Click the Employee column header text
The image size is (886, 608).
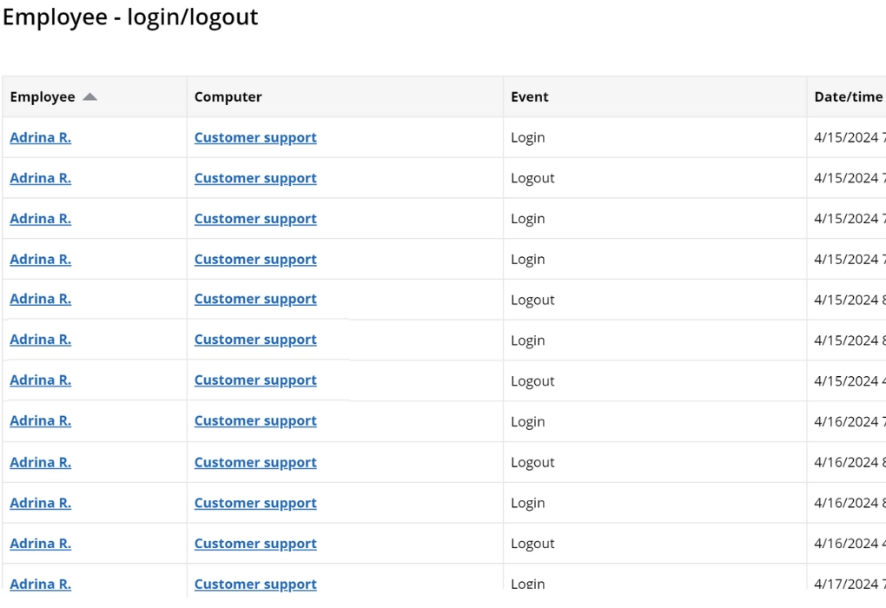pos(43,97)
